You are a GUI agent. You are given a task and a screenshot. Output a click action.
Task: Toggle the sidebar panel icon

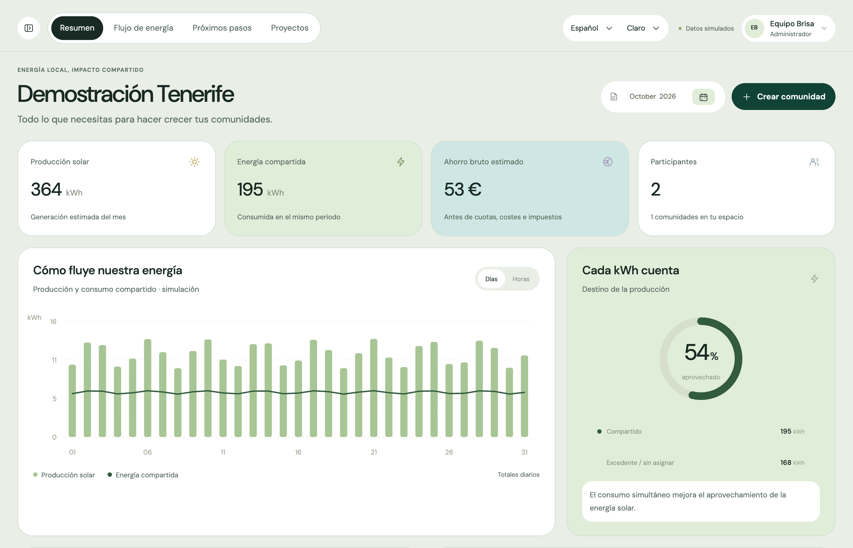pyautogui.click(x=28, y=28)
